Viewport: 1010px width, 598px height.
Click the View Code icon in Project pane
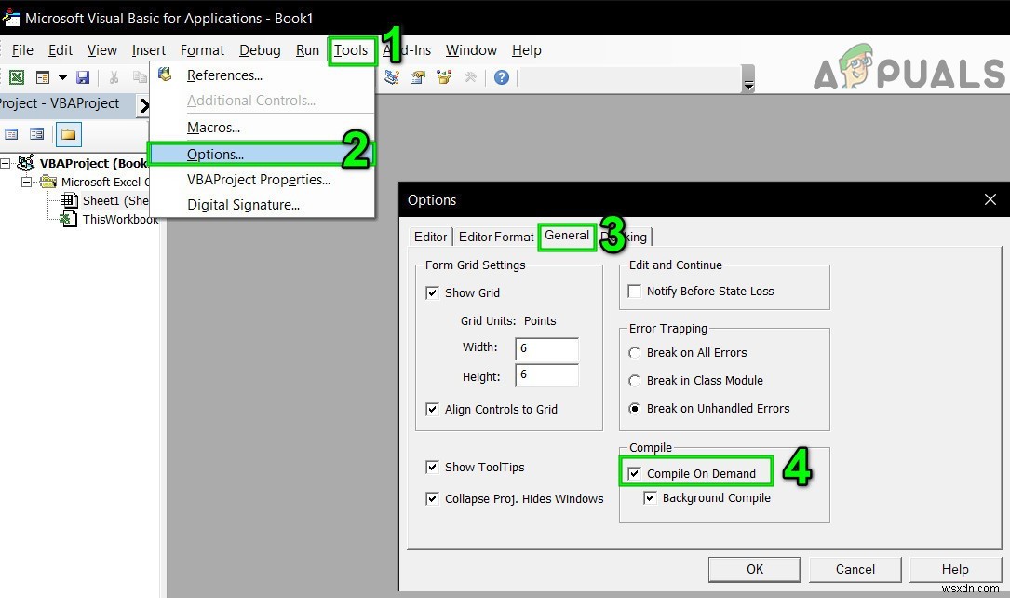[11, 134]
